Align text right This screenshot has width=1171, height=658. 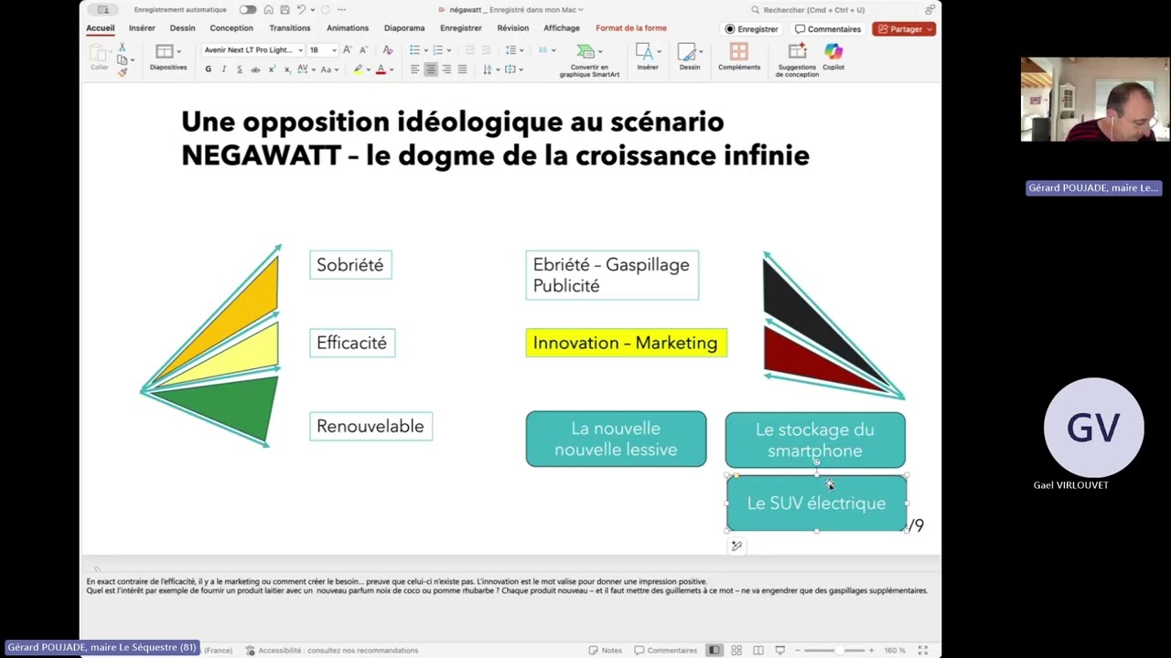tap(446, 69)
